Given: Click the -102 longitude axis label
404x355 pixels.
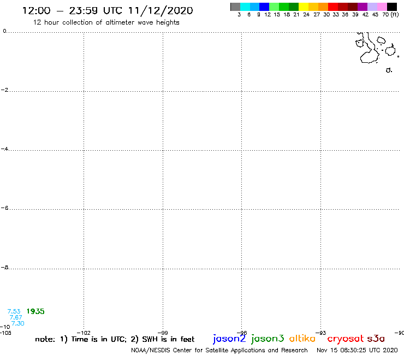Looking at the screenshot, I should pyautogui.click(x=84, y=333).
